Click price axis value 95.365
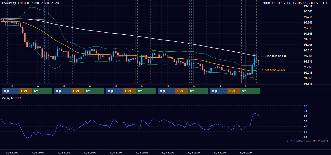Viewport: 331px width, 155px height. [x=308, y=22]
